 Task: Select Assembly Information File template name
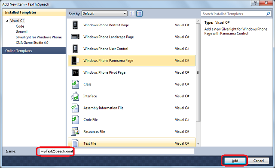pyautogui.click(x=103, y=108)
